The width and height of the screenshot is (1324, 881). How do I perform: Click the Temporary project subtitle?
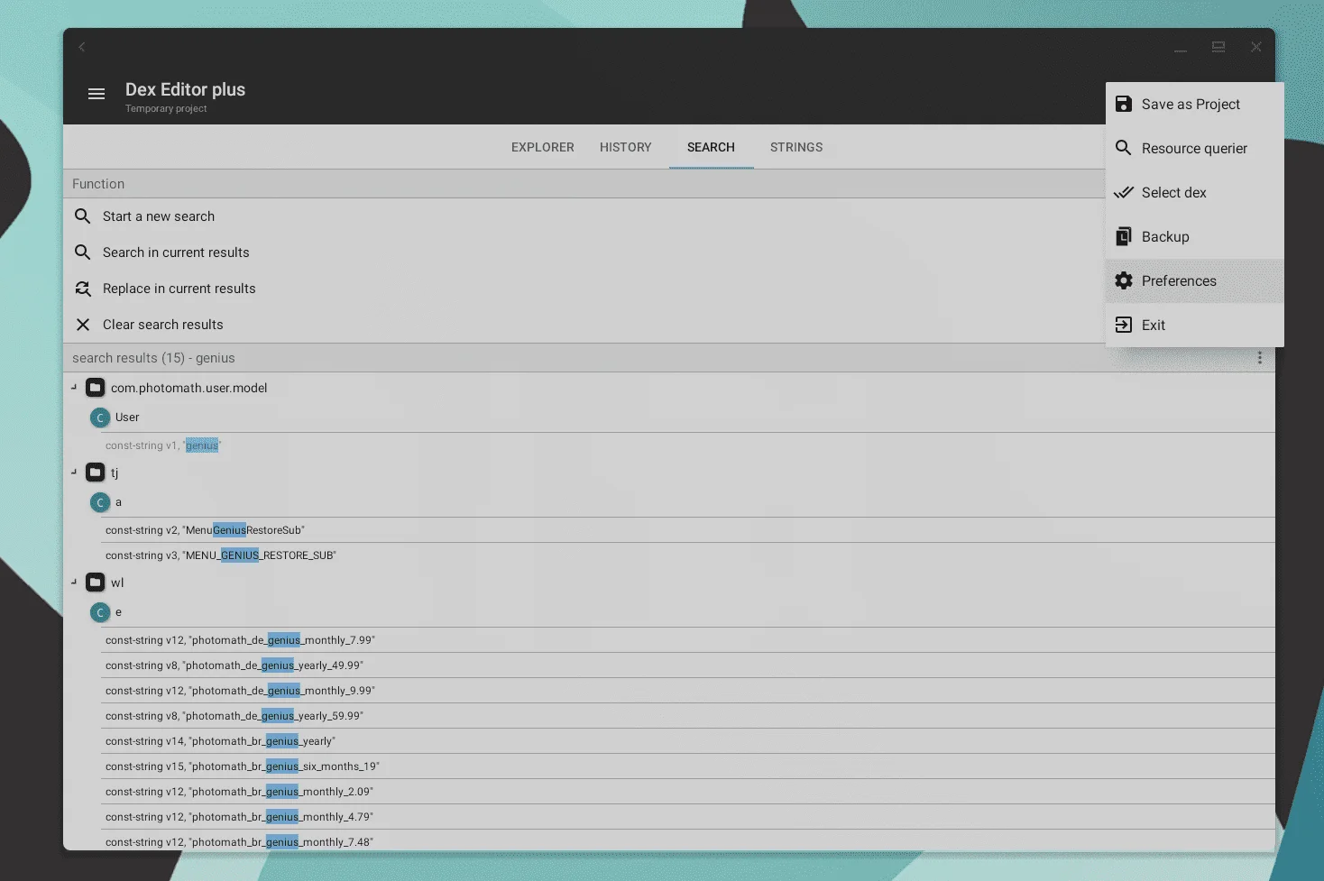(x=166, y=108)
